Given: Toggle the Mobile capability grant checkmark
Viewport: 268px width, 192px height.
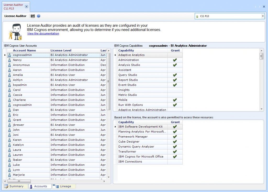Looking at the screenshot, I should 175,100.
